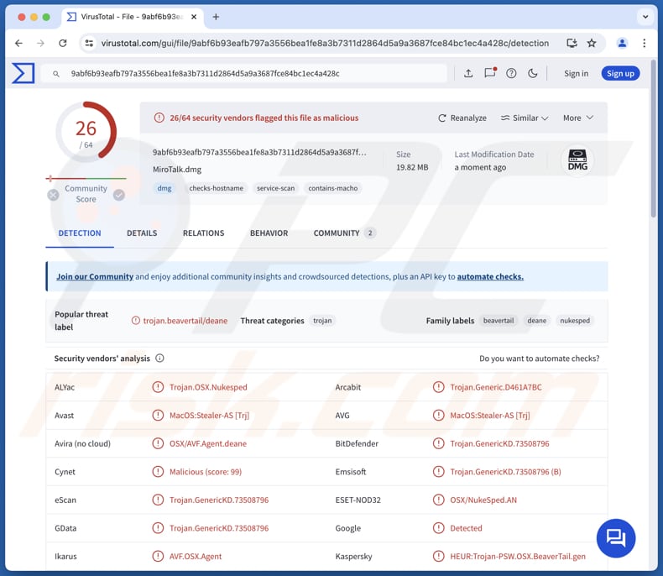Screen dimensions: 663x576
Task: Click the trojan.beavertail/deane threat label
Action: pyautogui.click(x=185, y=321)
